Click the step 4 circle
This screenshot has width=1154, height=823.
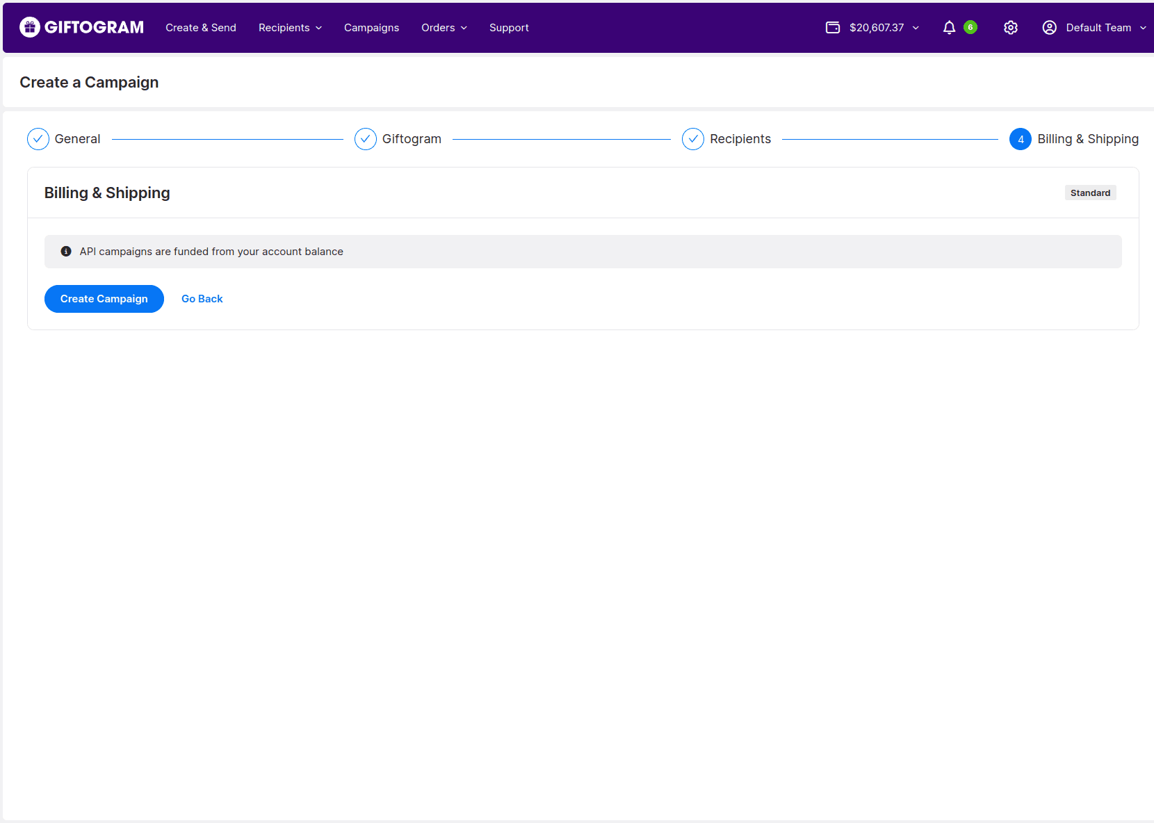click(1021, 139)
